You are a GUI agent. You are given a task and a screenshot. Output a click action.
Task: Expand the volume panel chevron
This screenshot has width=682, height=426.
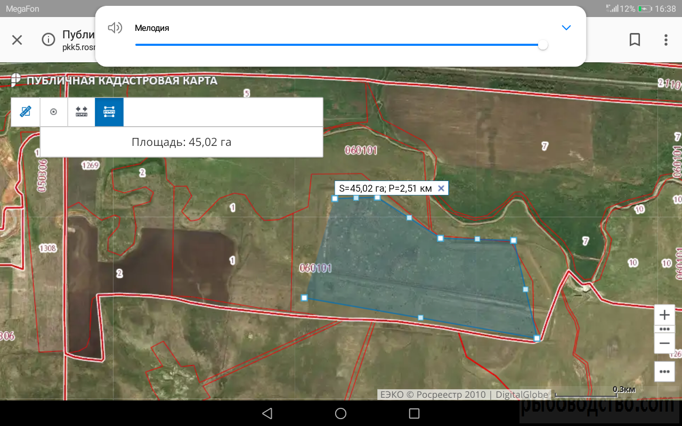(566, 28)
